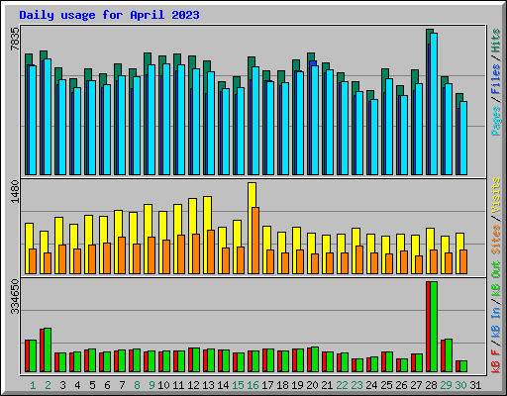Click the cyan Pages bar above day 1

pos(33,120)
